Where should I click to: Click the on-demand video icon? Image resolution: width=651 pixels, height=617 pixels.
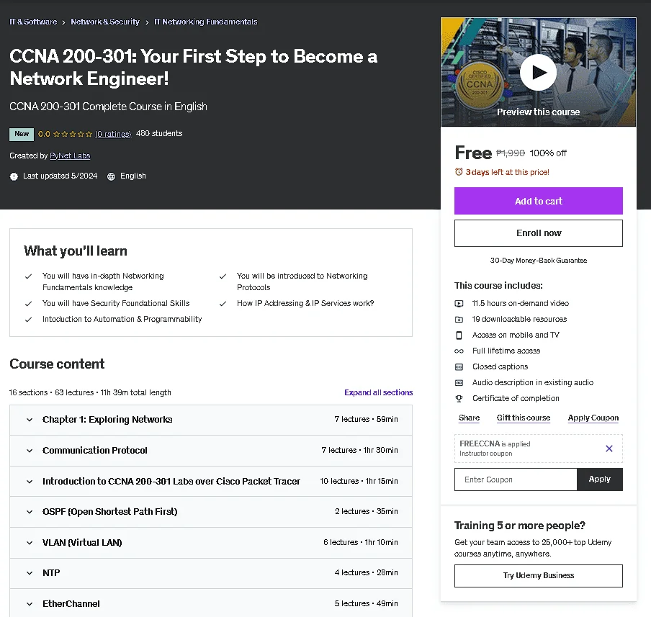pos(459,304)
